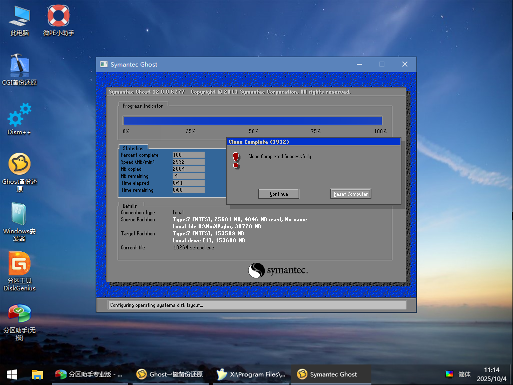Open the 微PE小助手 lifebuoy icon

click(59, 21)
